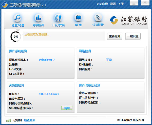Open the 关于 menu item
Screen dimensions: 152x125
click(x=121, y=4)
